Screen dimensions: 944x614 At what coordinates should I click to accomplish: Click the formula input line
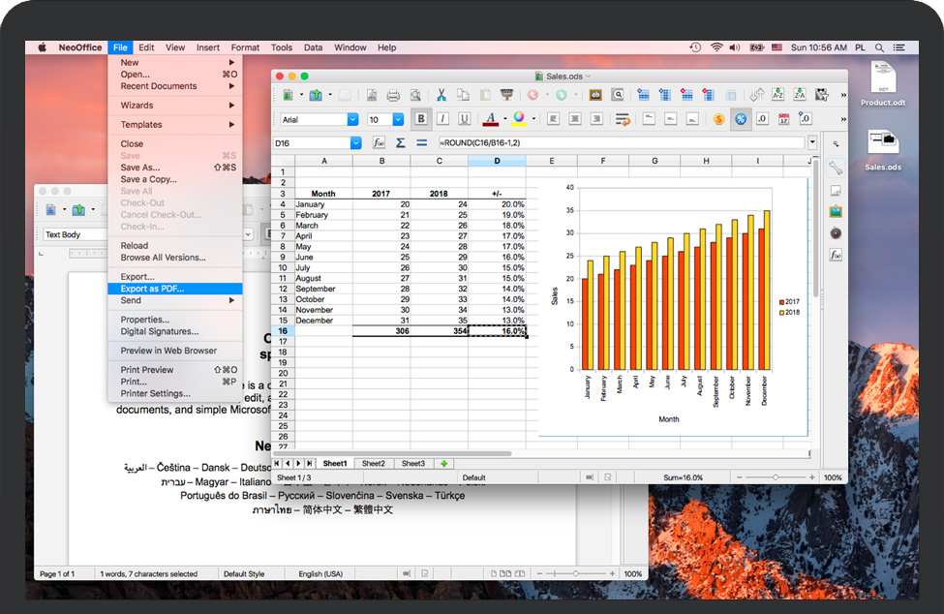[x=620, y=143]
